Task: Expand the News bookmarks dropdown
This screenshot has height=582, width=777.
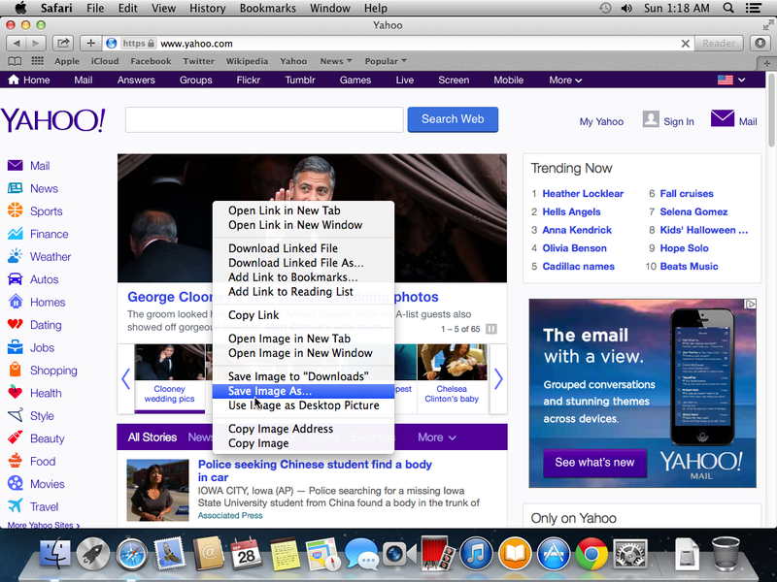Action: [x=335, y=61]
